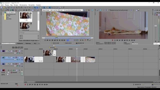
Task: Switch to the Переходы tab
Action: (28, 43)
